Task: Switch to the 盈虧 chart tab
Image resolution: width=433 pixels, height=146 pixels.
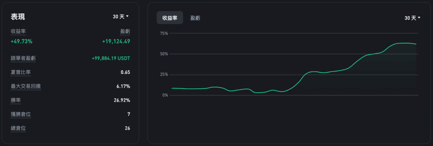Action: (195, 18)
